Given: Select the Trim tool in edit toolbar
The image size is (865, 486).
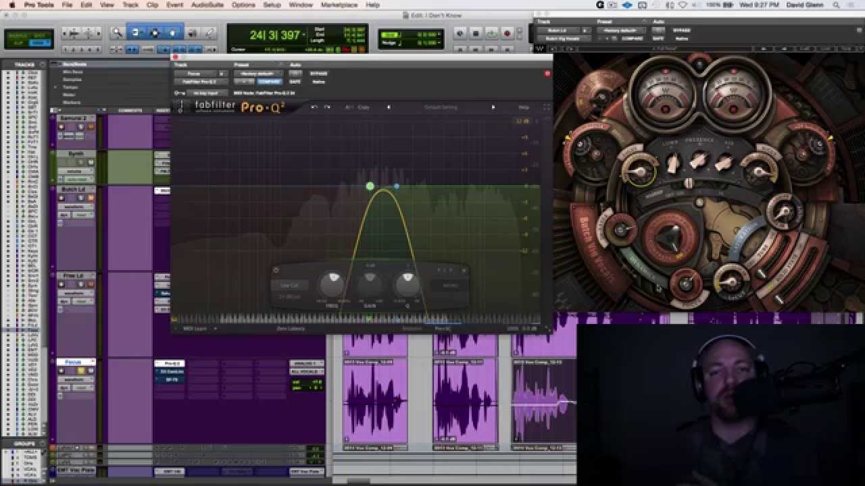Looking at the screenshot, I should click(136, 32).
